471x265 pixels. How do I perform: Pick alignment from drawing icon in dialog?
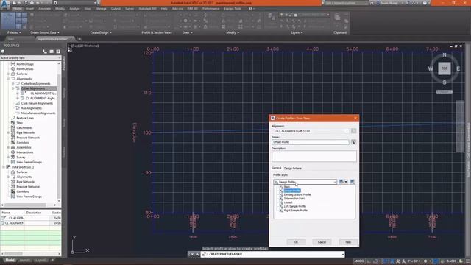click(353, 131)
